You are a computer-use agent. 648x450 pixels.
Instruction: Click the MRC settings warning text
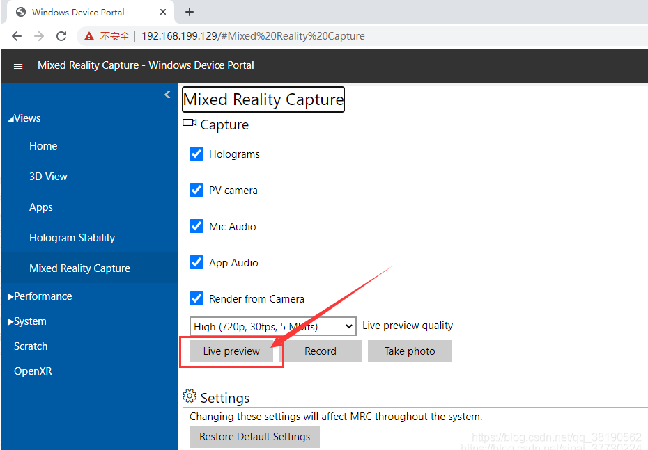tap(336, 417)
